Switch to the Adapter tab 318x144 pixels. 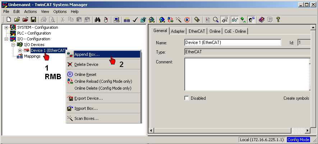pos(178,31)
